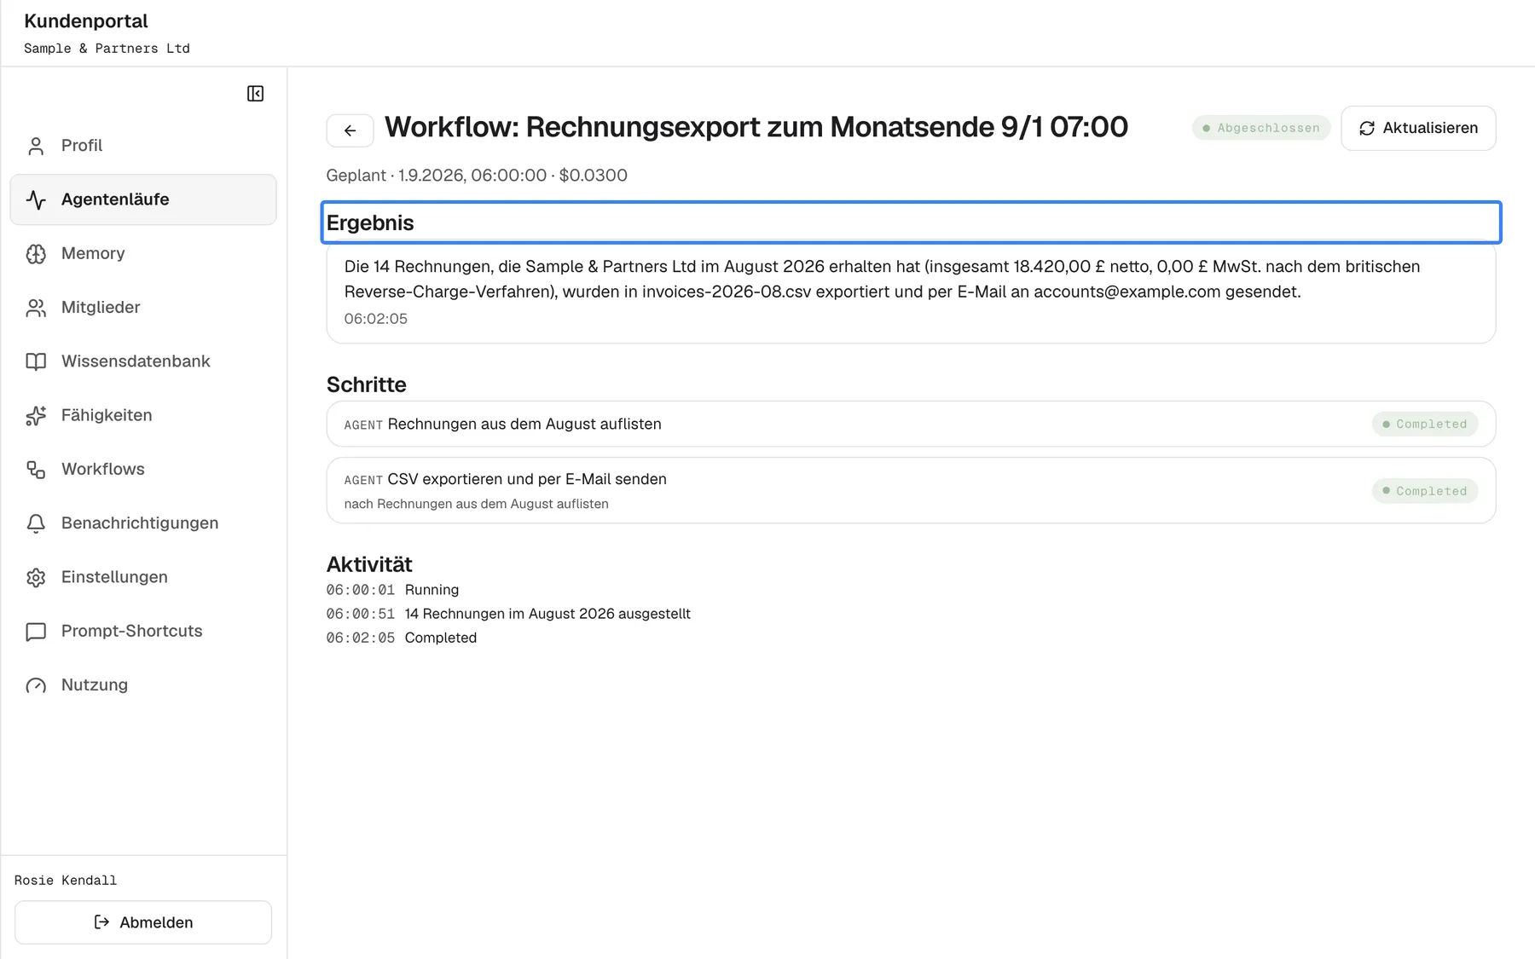
Task: Click the Abgeschlossen status badge
Action: click(x=1260, y=128)
